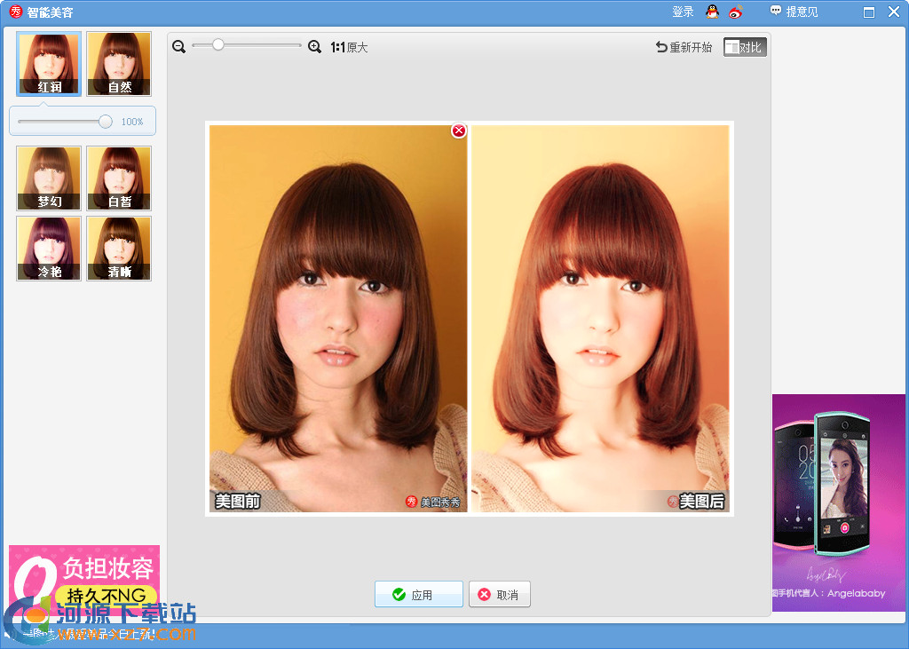This screenshot has height=649, width=909.
Task: Apply the 冷艳 effect preset
Action: 49,249
